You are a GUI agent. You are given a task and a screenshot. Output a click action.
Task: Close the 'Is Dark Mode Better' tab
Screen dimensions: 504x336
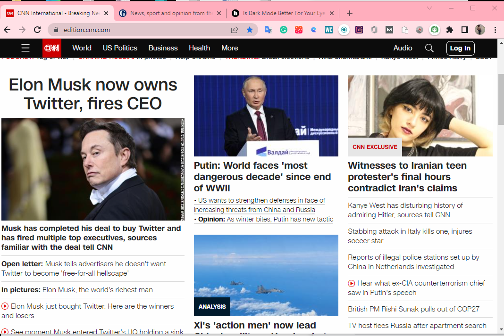pos(332,13)
